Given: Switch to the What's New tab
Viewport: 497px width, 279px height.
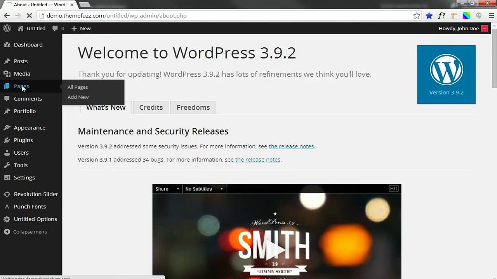Looking at the screenshot, I should pyautogui.click(x=106, y=107).
